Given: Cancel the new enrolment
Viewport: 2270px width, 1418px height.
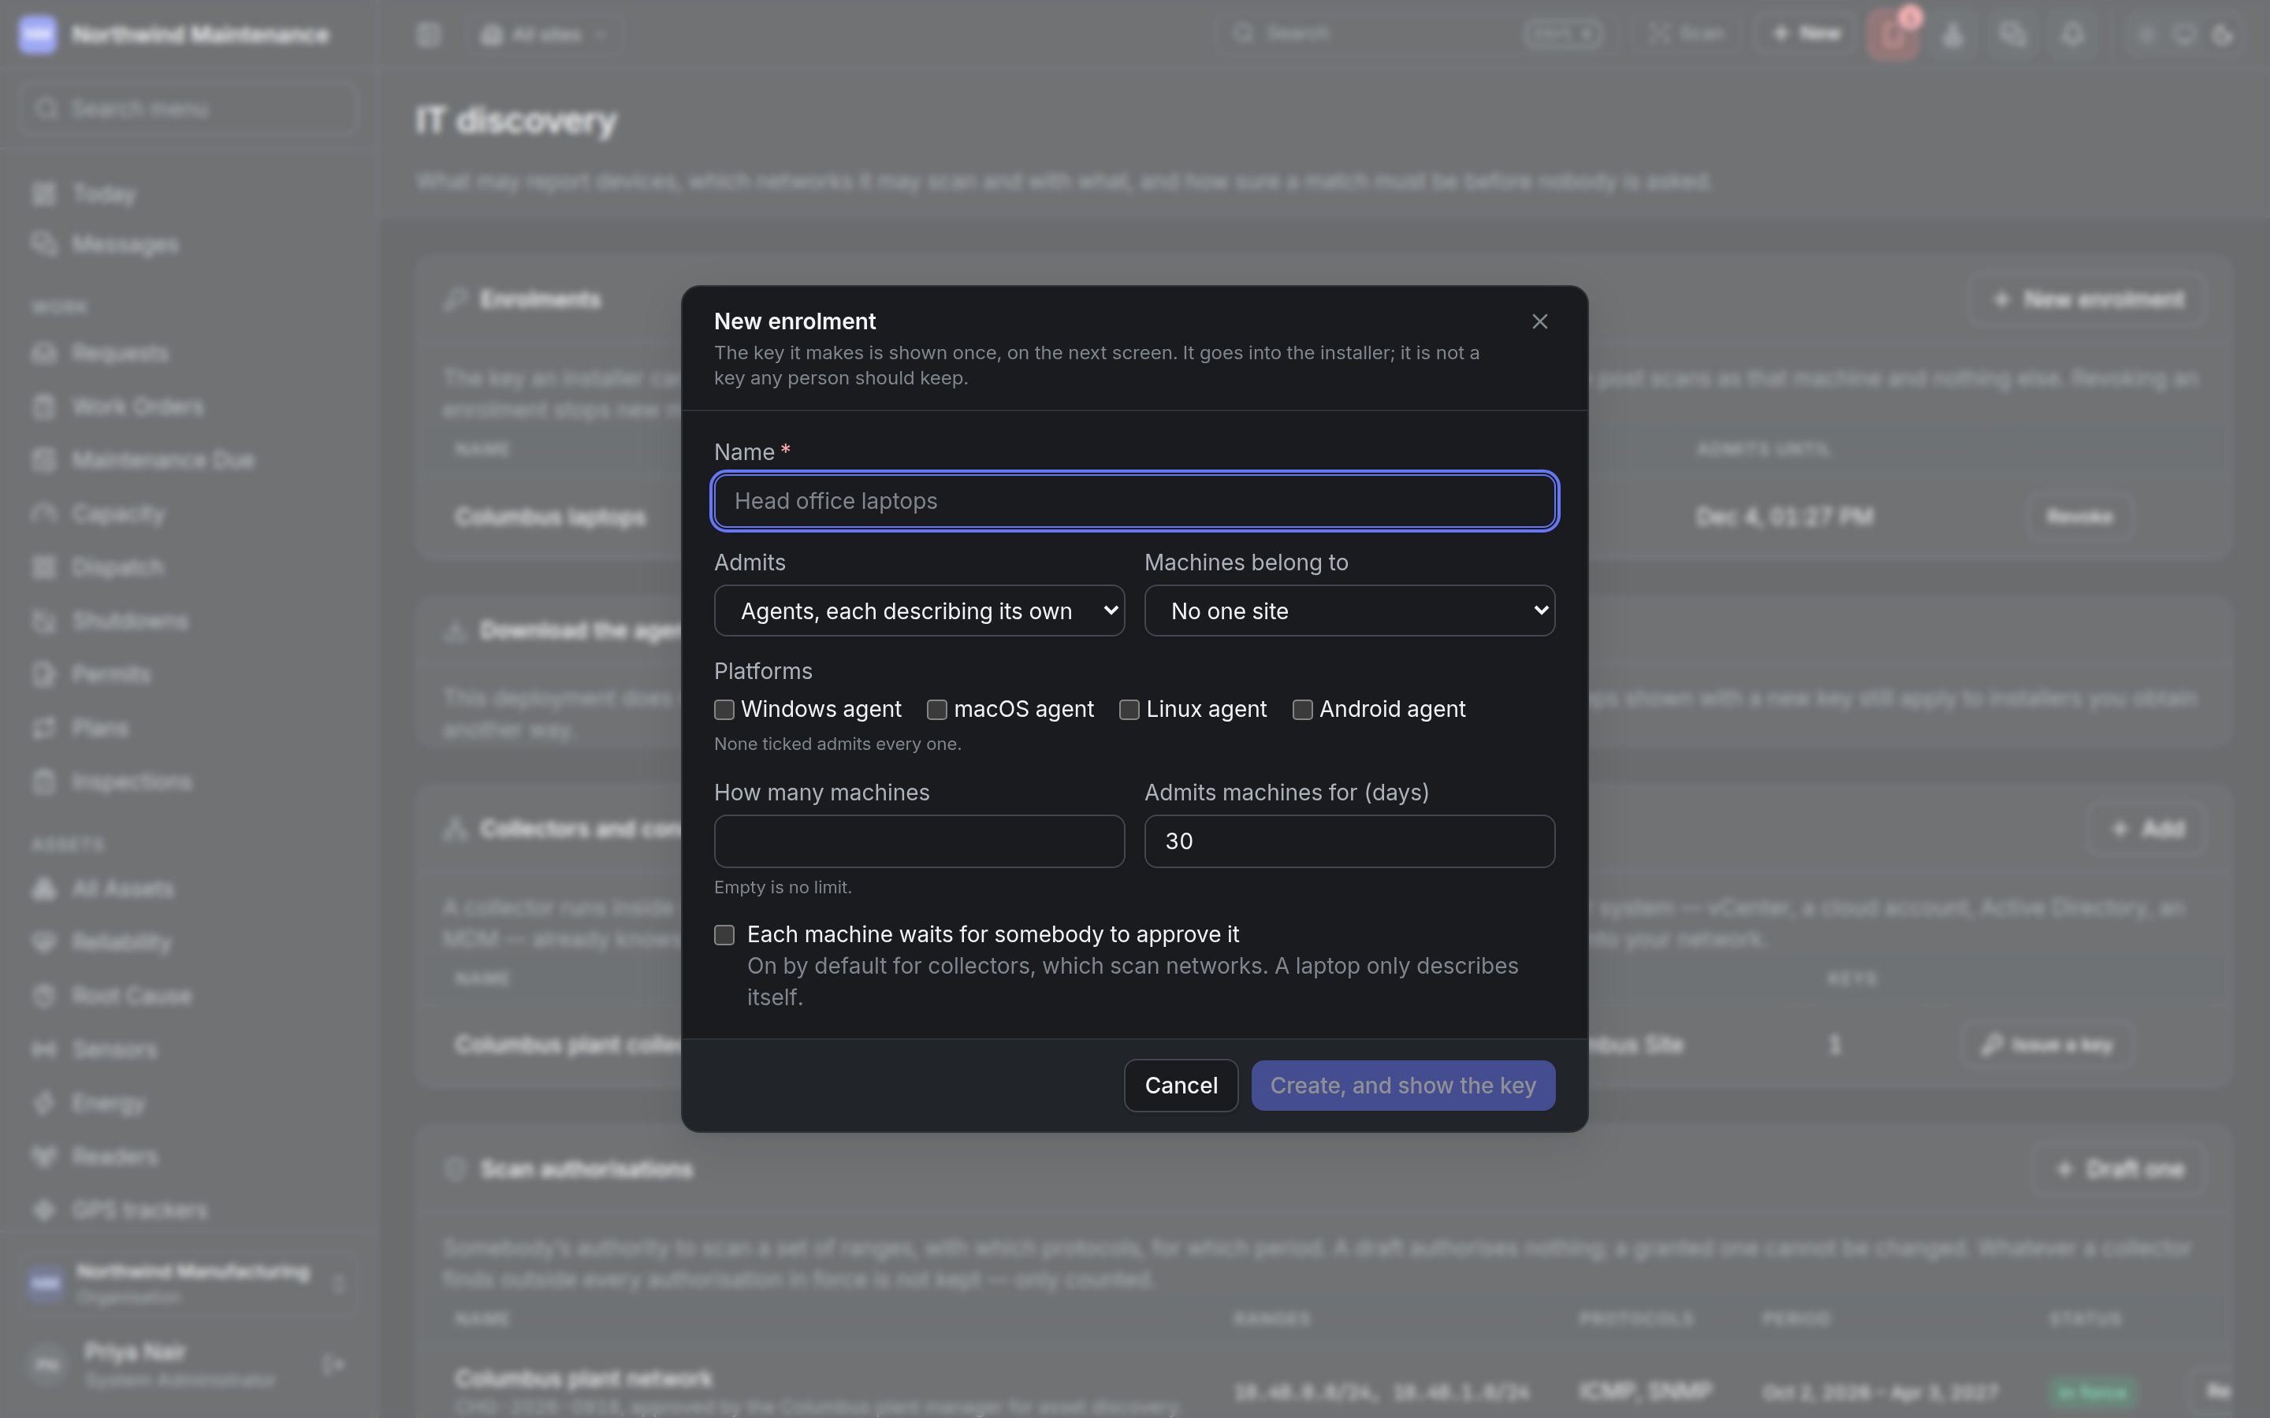Looking at the screenshot, I should coord(1181,1086).
